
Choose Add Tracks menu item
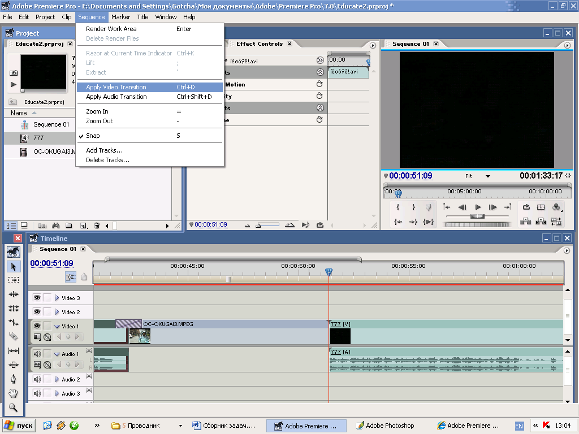pyautogui.click(x=149, y=150)
